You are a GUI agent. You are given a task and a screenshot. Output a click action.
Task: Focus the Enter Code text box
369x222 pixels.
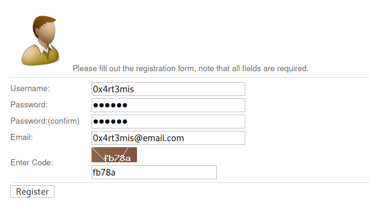pyautogui.click(x=154, y=173)
